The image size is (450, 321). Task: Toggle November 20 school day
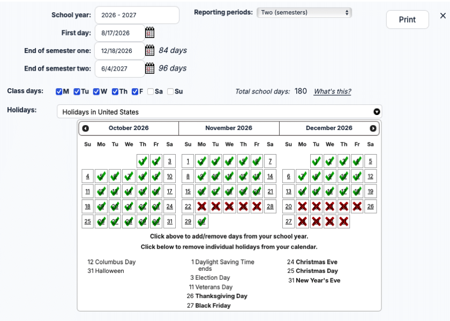[x=257, y=191]
